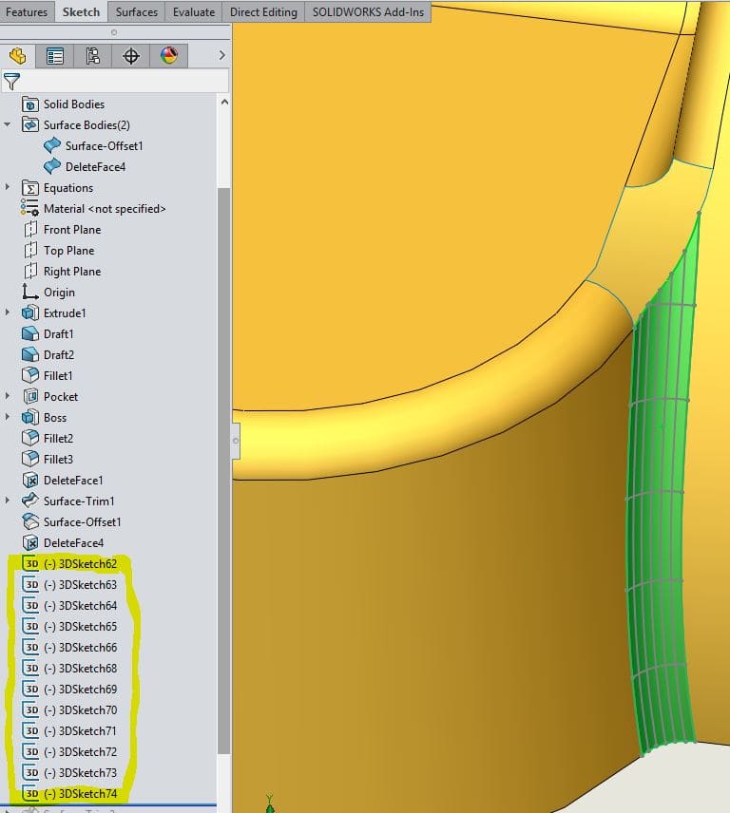Expand the Extrude1 feature
Image resolution: width=730 pixels, height=813 pixels.
(8, 313)
